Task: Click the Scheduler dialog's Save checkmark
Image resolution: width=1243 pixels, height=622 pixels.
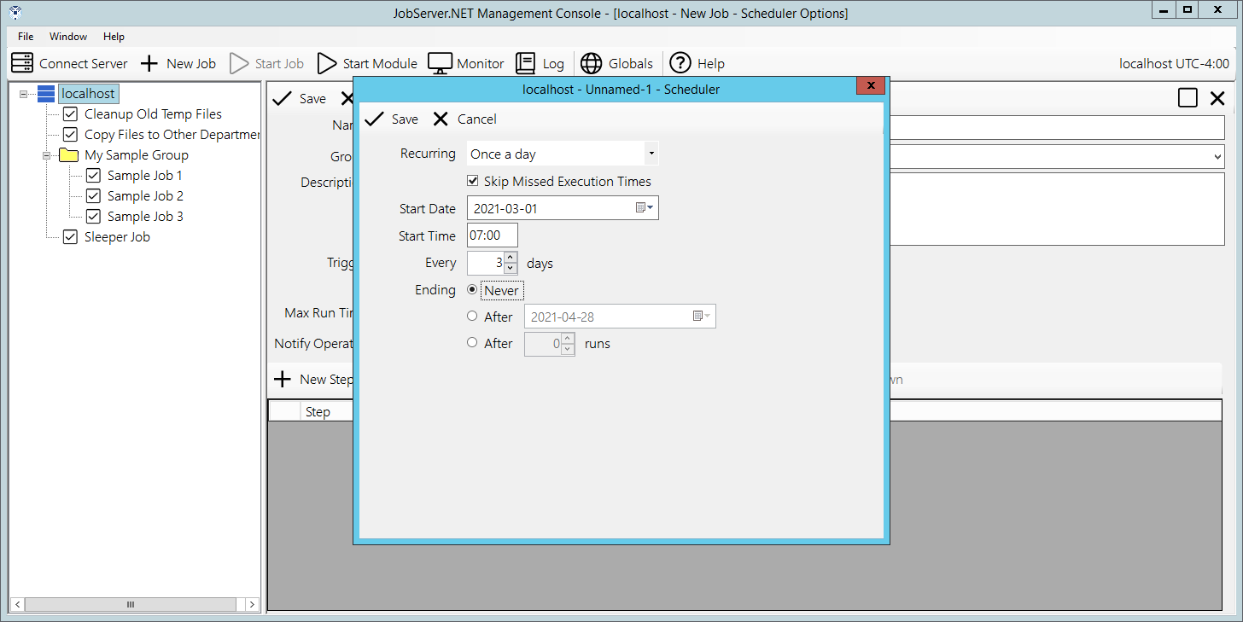Action: pos(374,119)
